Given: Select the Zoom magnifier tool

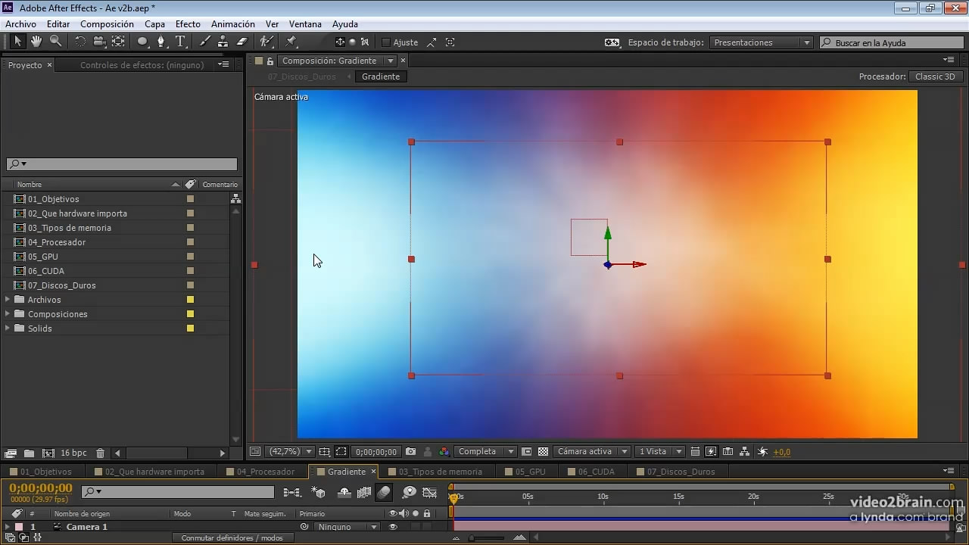Looking at the screenshot, I should click(x=55, y=42).
